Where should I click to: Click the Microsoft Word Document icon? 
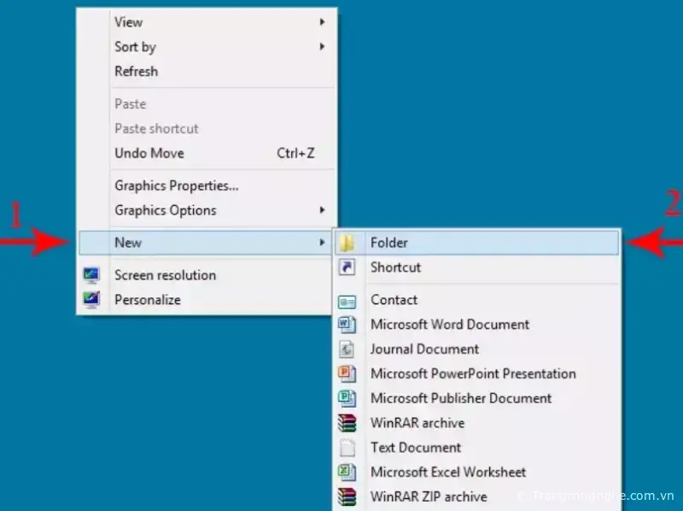pos(347,325)
